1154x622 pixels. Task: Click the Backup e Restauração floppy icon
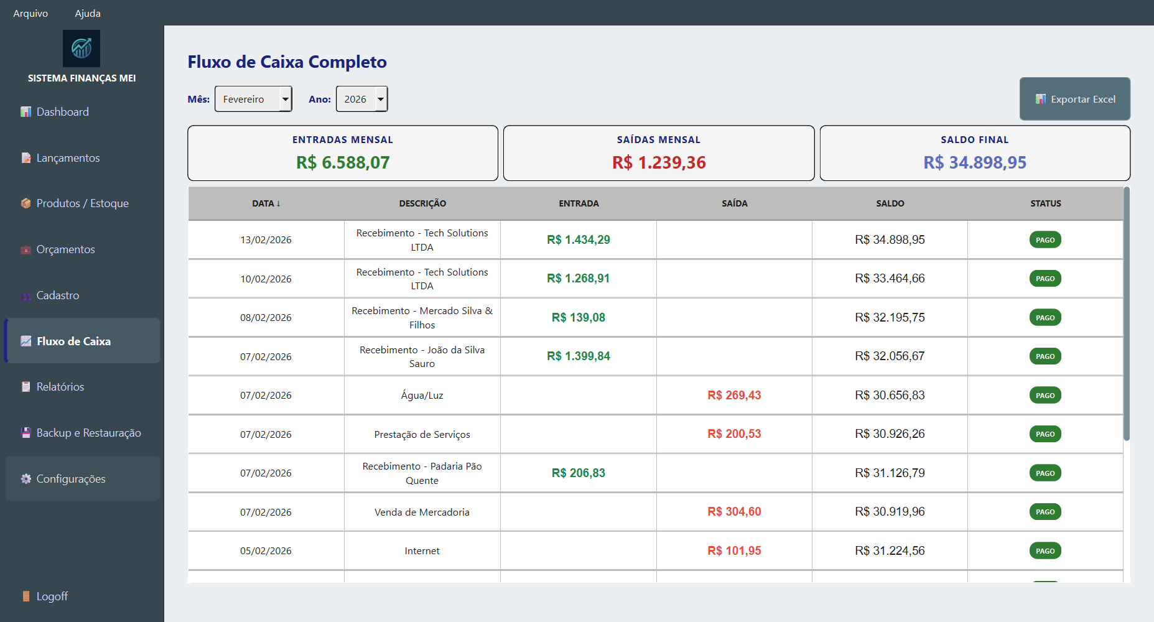tap(26, 433)
